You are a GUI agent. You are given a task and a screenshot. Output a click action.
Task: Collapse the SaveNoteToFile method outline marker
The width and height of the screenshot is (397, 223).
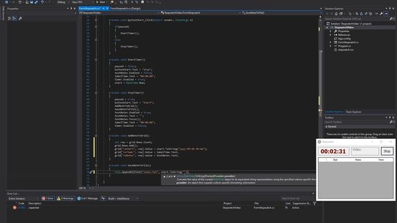(x=96, y=165)
